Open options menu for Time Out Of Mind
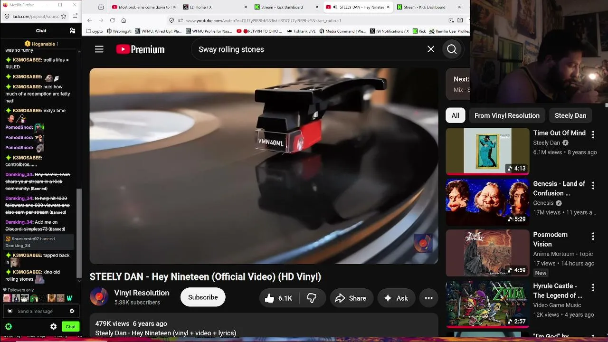Image resolution: width=608 pixels, height=342 pixels. pos(593,135)
